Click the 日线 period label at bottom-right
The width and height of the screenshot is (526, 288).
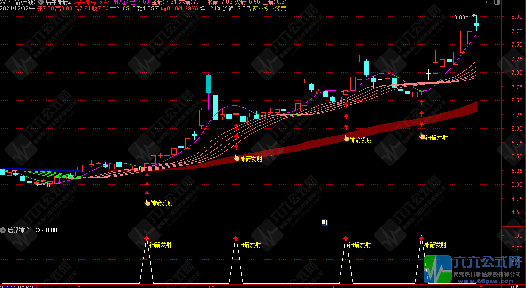click(513, 286)
